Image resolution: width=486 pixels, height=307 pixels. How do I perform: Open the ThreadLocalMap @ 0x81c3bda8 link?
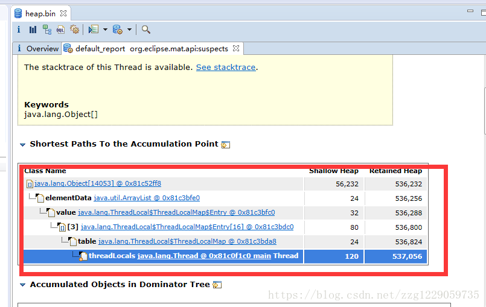tap(187, 241)
